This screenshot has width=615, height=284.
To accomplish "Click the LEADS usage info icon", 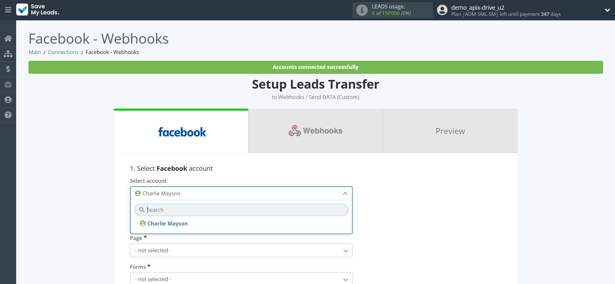I will [x=362, y=10].
